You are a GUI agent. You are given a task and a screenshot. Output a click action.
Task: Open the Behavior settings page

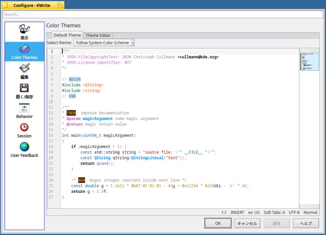(24, 111)
